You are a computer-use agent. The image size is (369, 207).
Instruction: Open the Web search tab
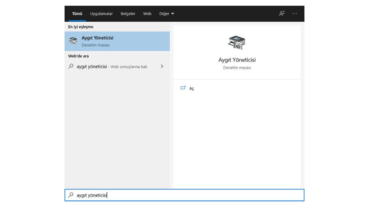[147, 13]
